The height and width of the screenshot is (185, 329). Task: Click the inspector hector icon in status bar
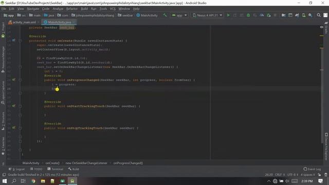click(325, 175)
